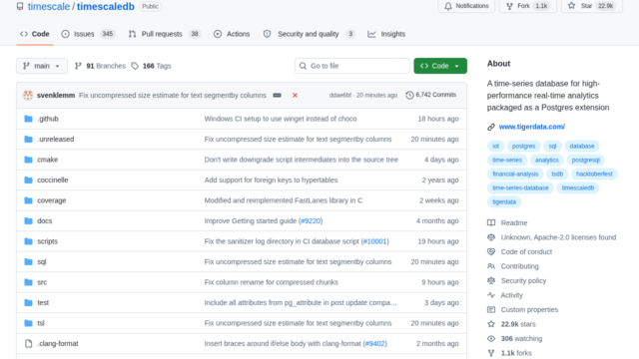Click the commits history clock icon
Image resolution: width=639 pixels, height=359 pixels.
click(x=409, y=95)
